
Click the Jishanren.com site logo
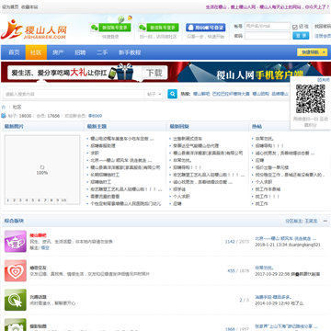[34, 29]
